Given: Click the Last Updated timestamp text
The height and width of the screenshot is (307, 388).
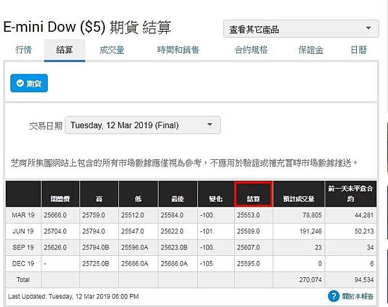Looking at the screenshot, I should [x=74, y=297].
